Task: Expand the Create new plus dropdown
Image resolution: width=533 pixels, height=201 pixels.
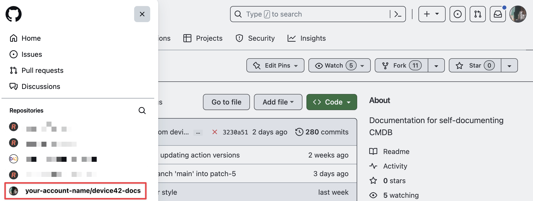Action: pyautogui.click(x=432, y=14)
